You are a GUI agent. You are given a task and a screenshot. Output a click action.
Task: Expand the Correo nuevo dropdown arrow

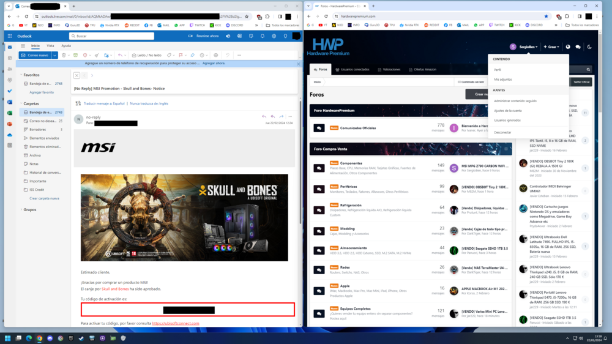tap(54, 56)
